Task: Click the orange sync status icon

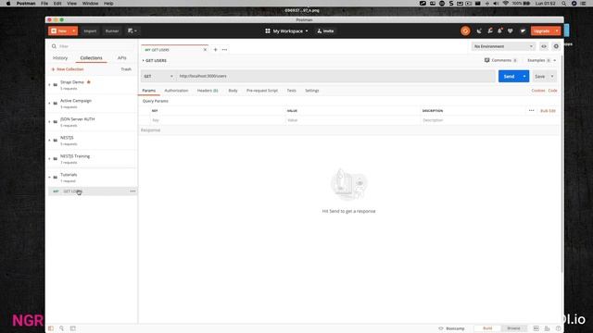Action: click(465, 31)
